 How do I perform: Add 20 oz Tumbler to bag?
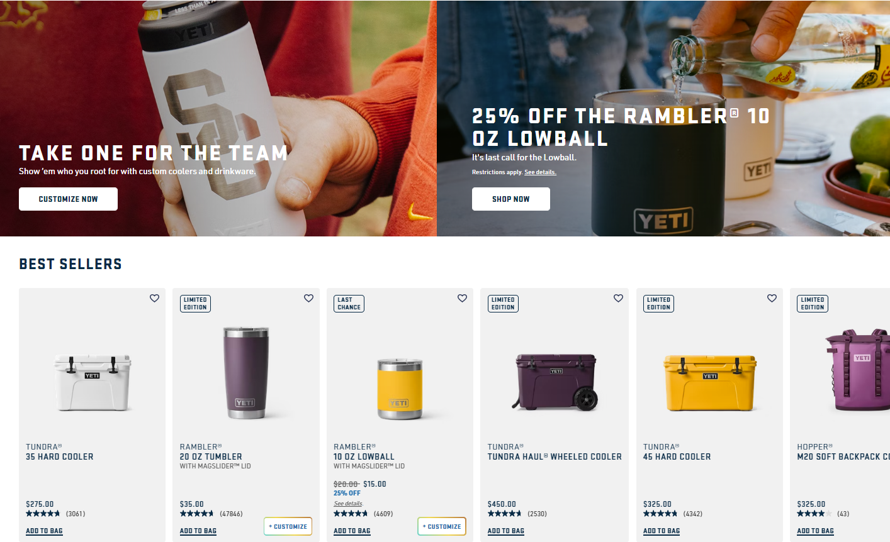click(198, 531)
